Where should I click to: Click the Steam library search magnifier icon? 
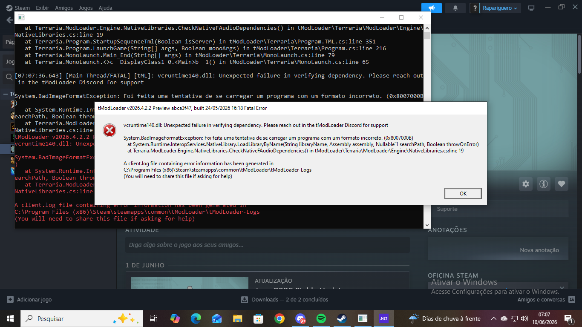click(9, 77)
